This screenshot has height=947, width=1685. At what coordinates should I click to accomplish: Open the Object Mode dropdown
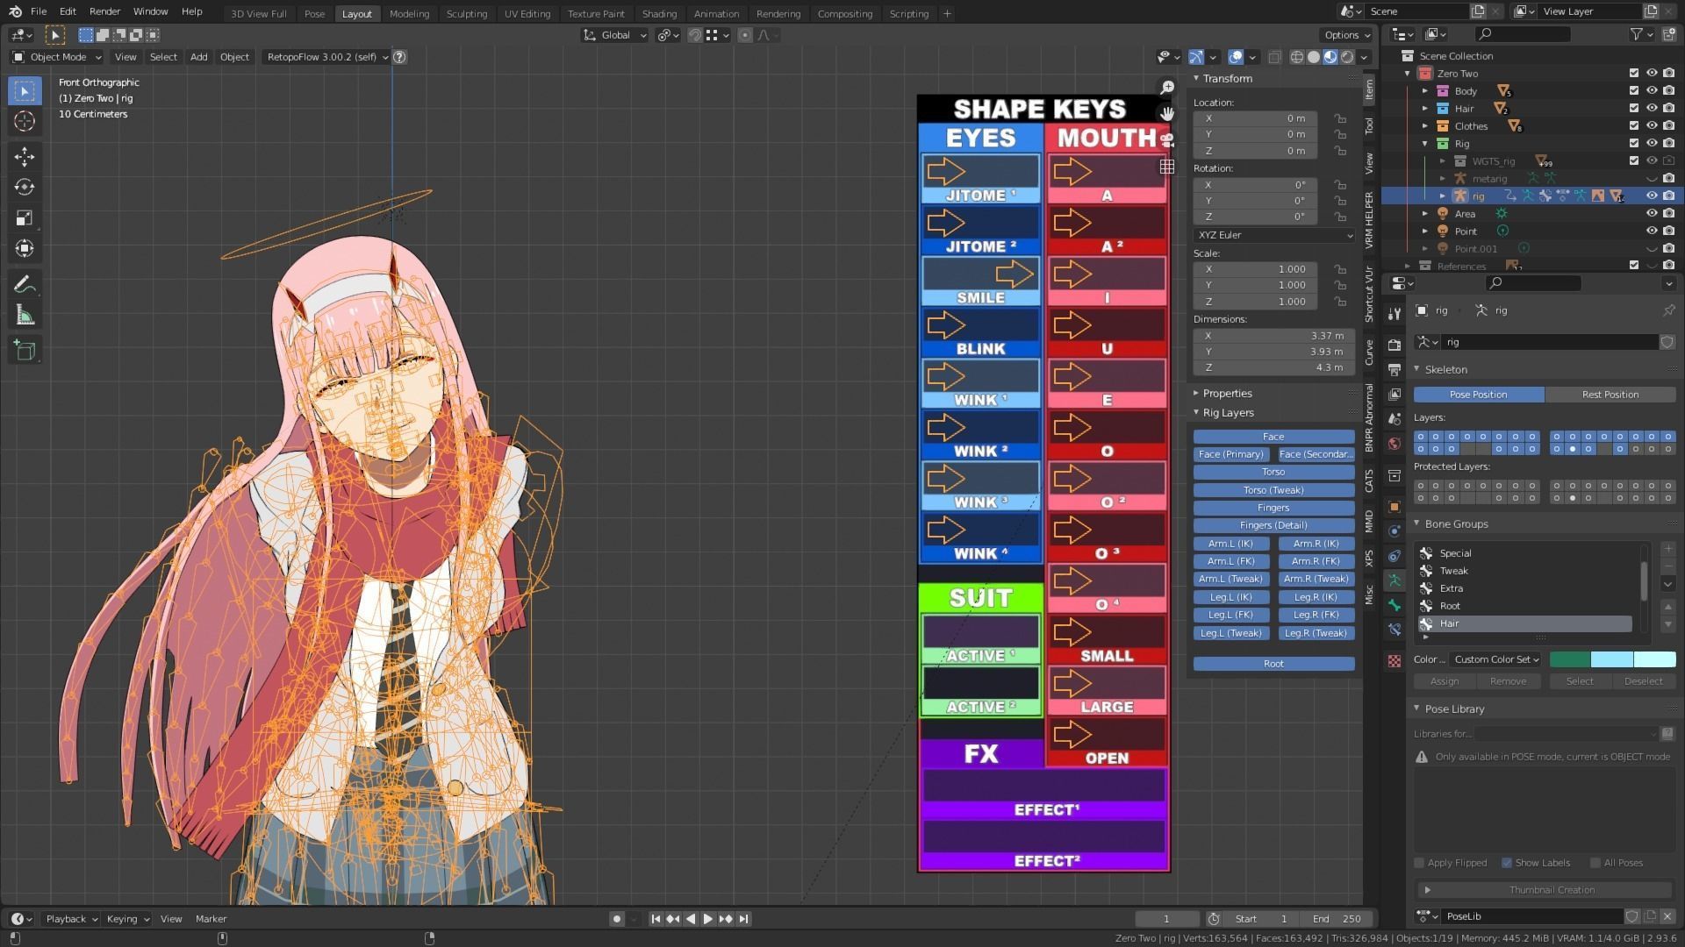[57, 57]
